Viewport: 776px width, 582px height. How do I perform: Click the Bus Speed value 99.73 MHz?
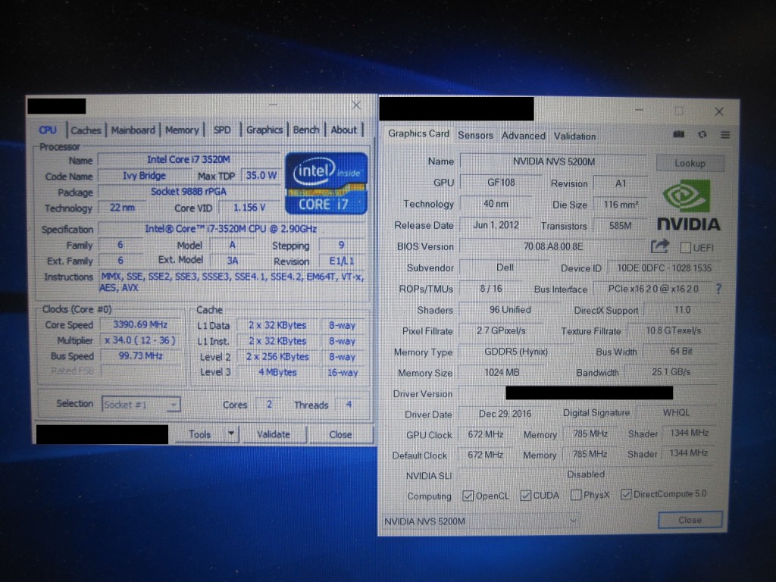[x=140, y=356]
